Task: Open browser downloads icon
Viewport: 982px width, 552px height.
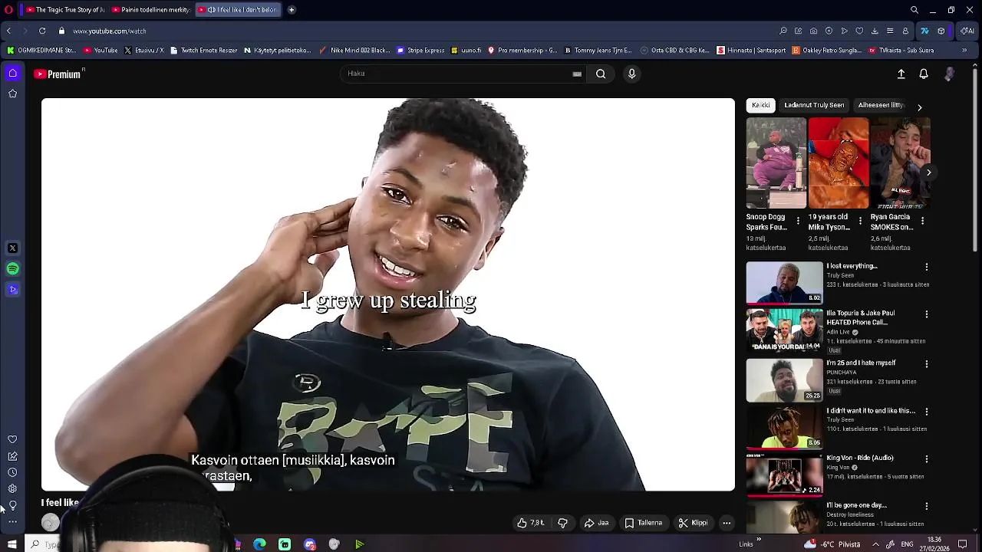Action: point(875,31)
